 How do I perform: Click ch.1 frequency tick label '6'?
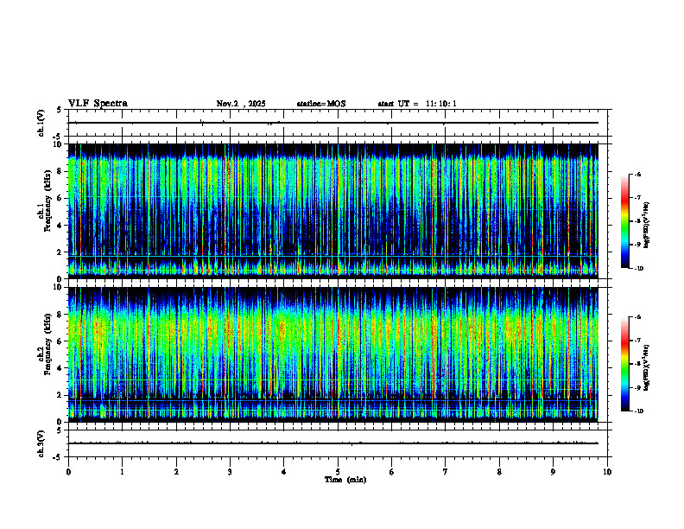(60, 198)
